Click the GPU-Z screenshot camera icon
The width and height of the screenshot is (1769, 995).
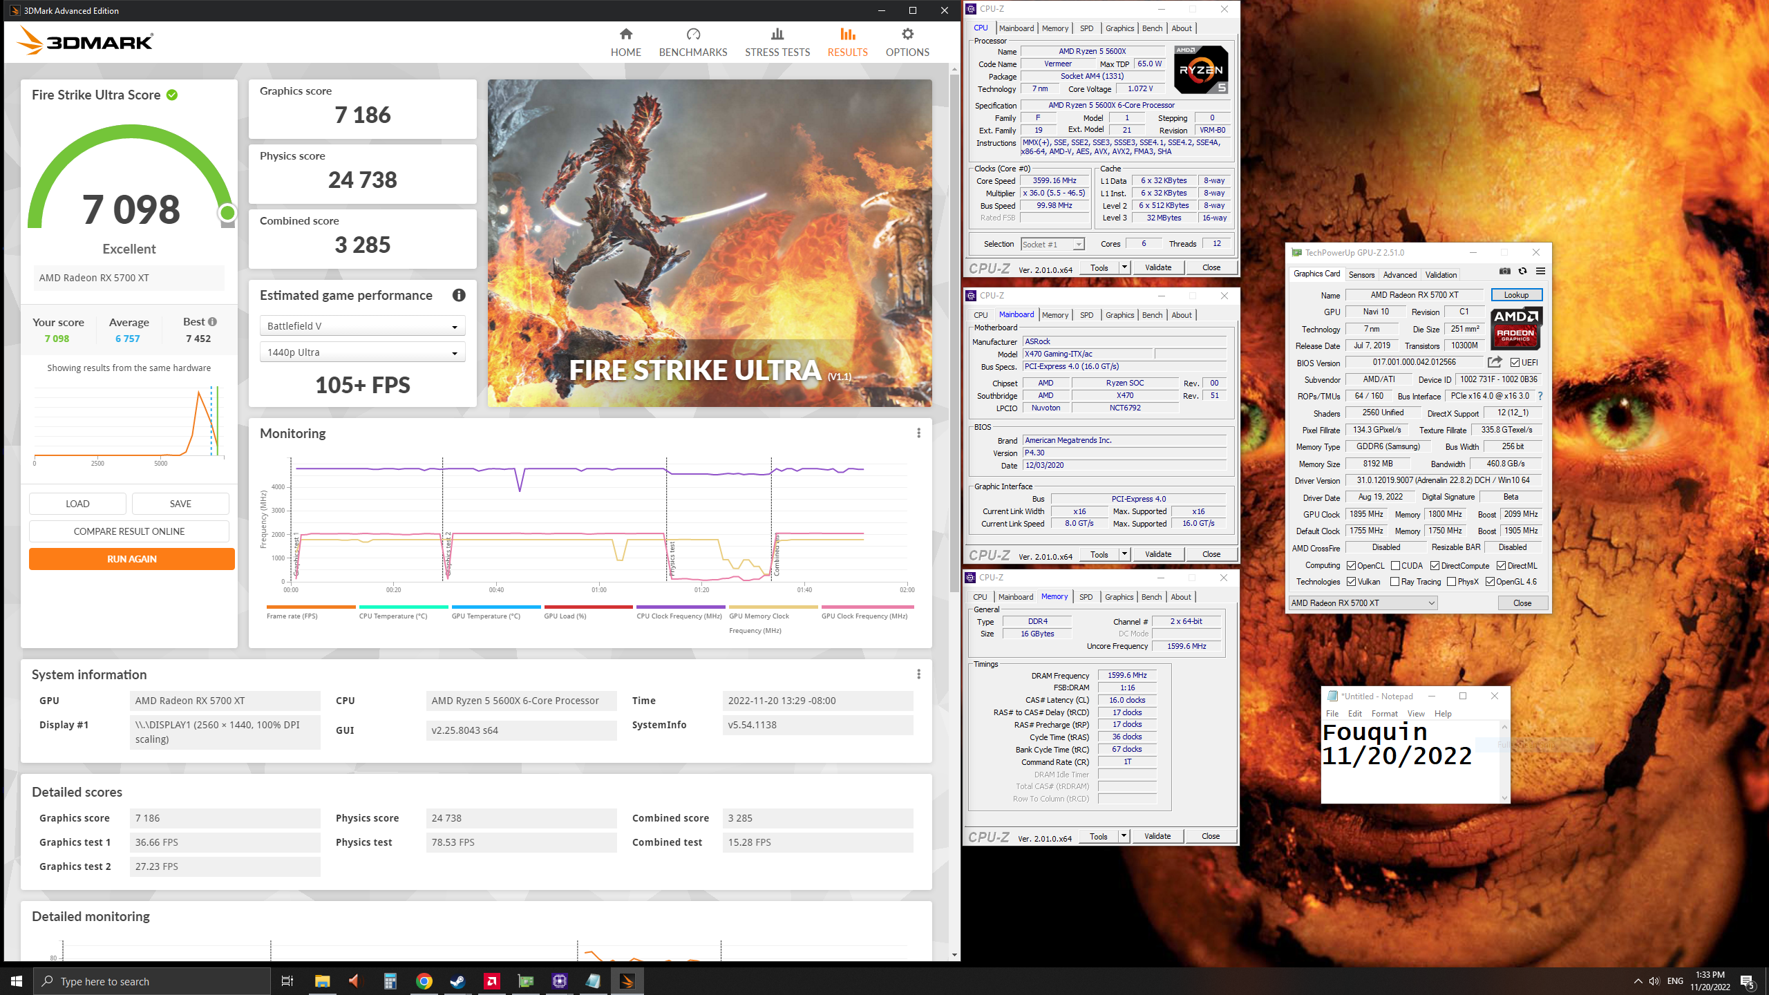[x=1504, y=272]
